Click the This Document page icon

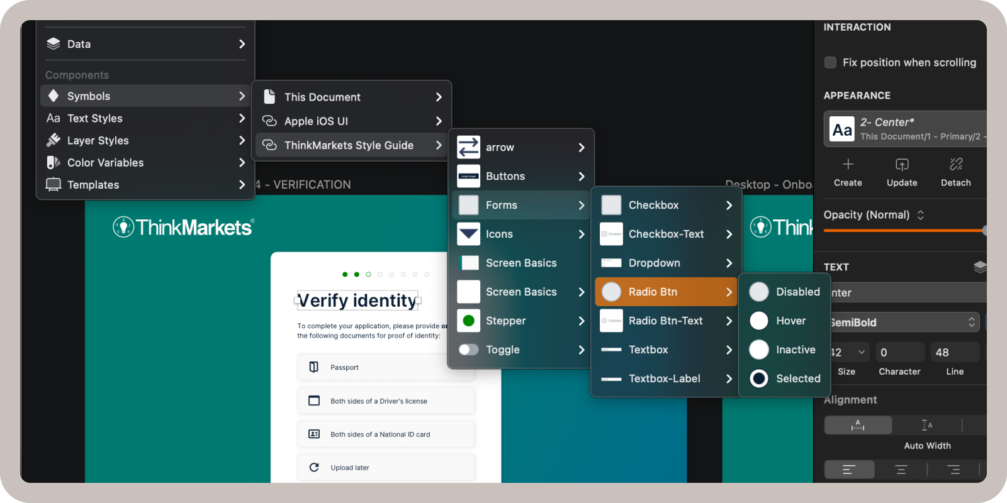269,97
